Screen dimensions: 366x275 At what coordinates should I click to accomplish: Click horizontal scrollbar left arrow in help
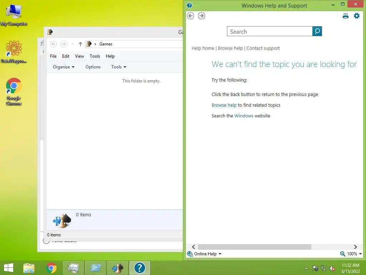(193, 247)
